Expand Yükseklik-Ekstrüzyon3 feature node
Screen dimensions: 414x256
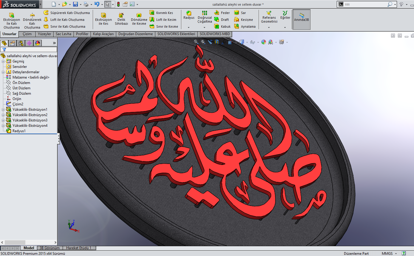click(3, 120)
